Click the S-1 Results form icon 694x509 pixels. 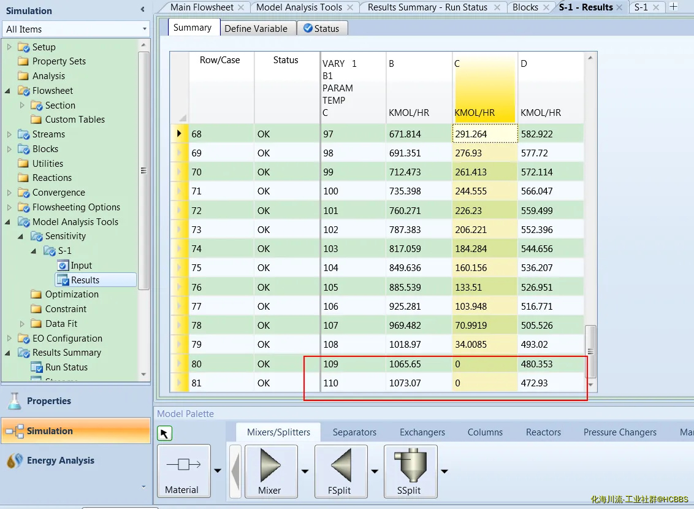click(63, 280)
